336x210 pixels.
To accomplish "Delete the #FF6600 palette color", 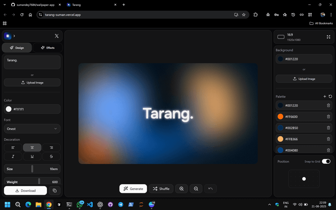I will coord(329,116).
